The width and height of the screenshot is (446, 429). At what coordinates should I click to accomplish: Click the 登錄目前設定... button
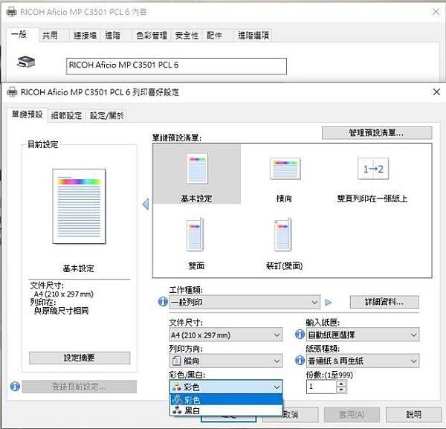[x=80, y=387]
